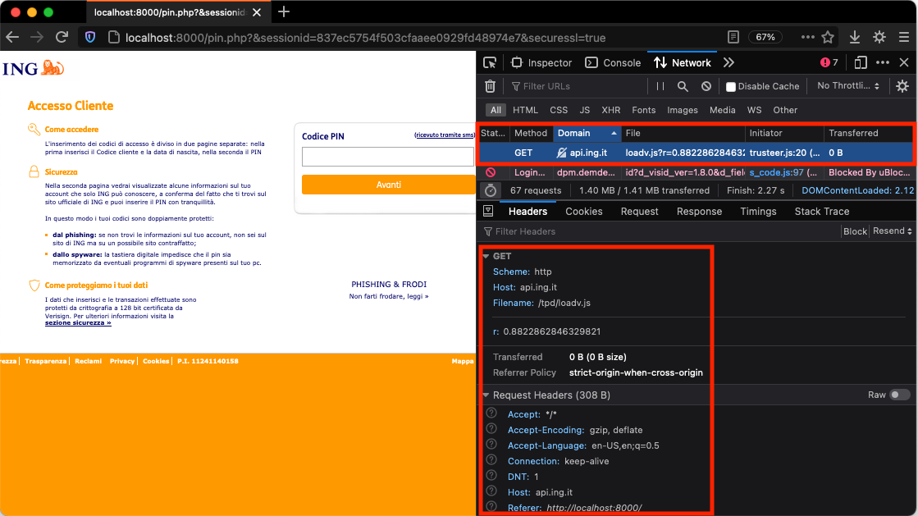Open the browser extensions gear icon
Screen dimensions: 918x516
(879, 38)
